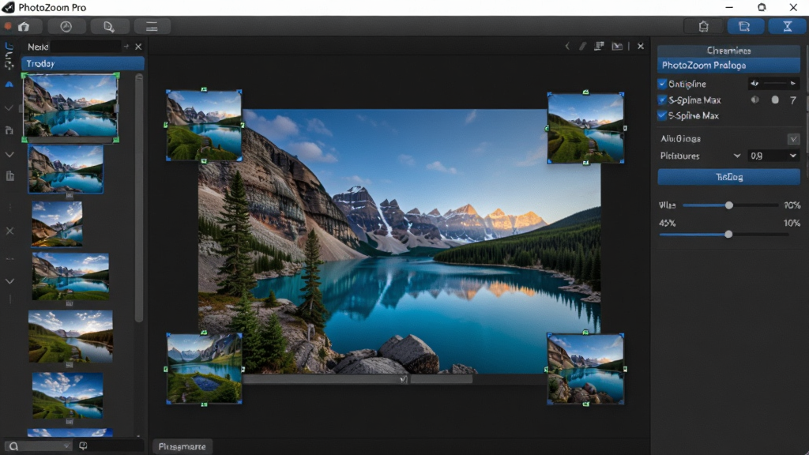
Task: Select the fourth lake thumbnail in list
Action: pos(70,276)
